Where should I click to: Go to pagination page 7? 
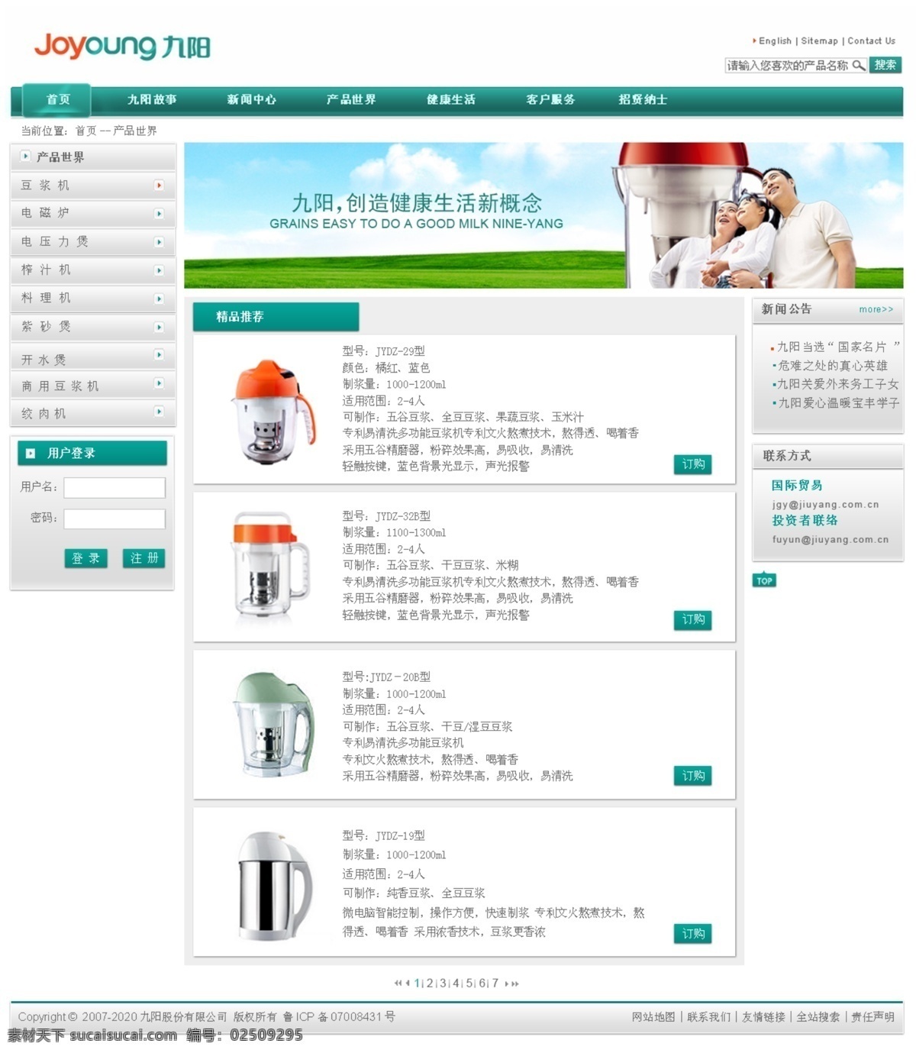click(495, 984)
